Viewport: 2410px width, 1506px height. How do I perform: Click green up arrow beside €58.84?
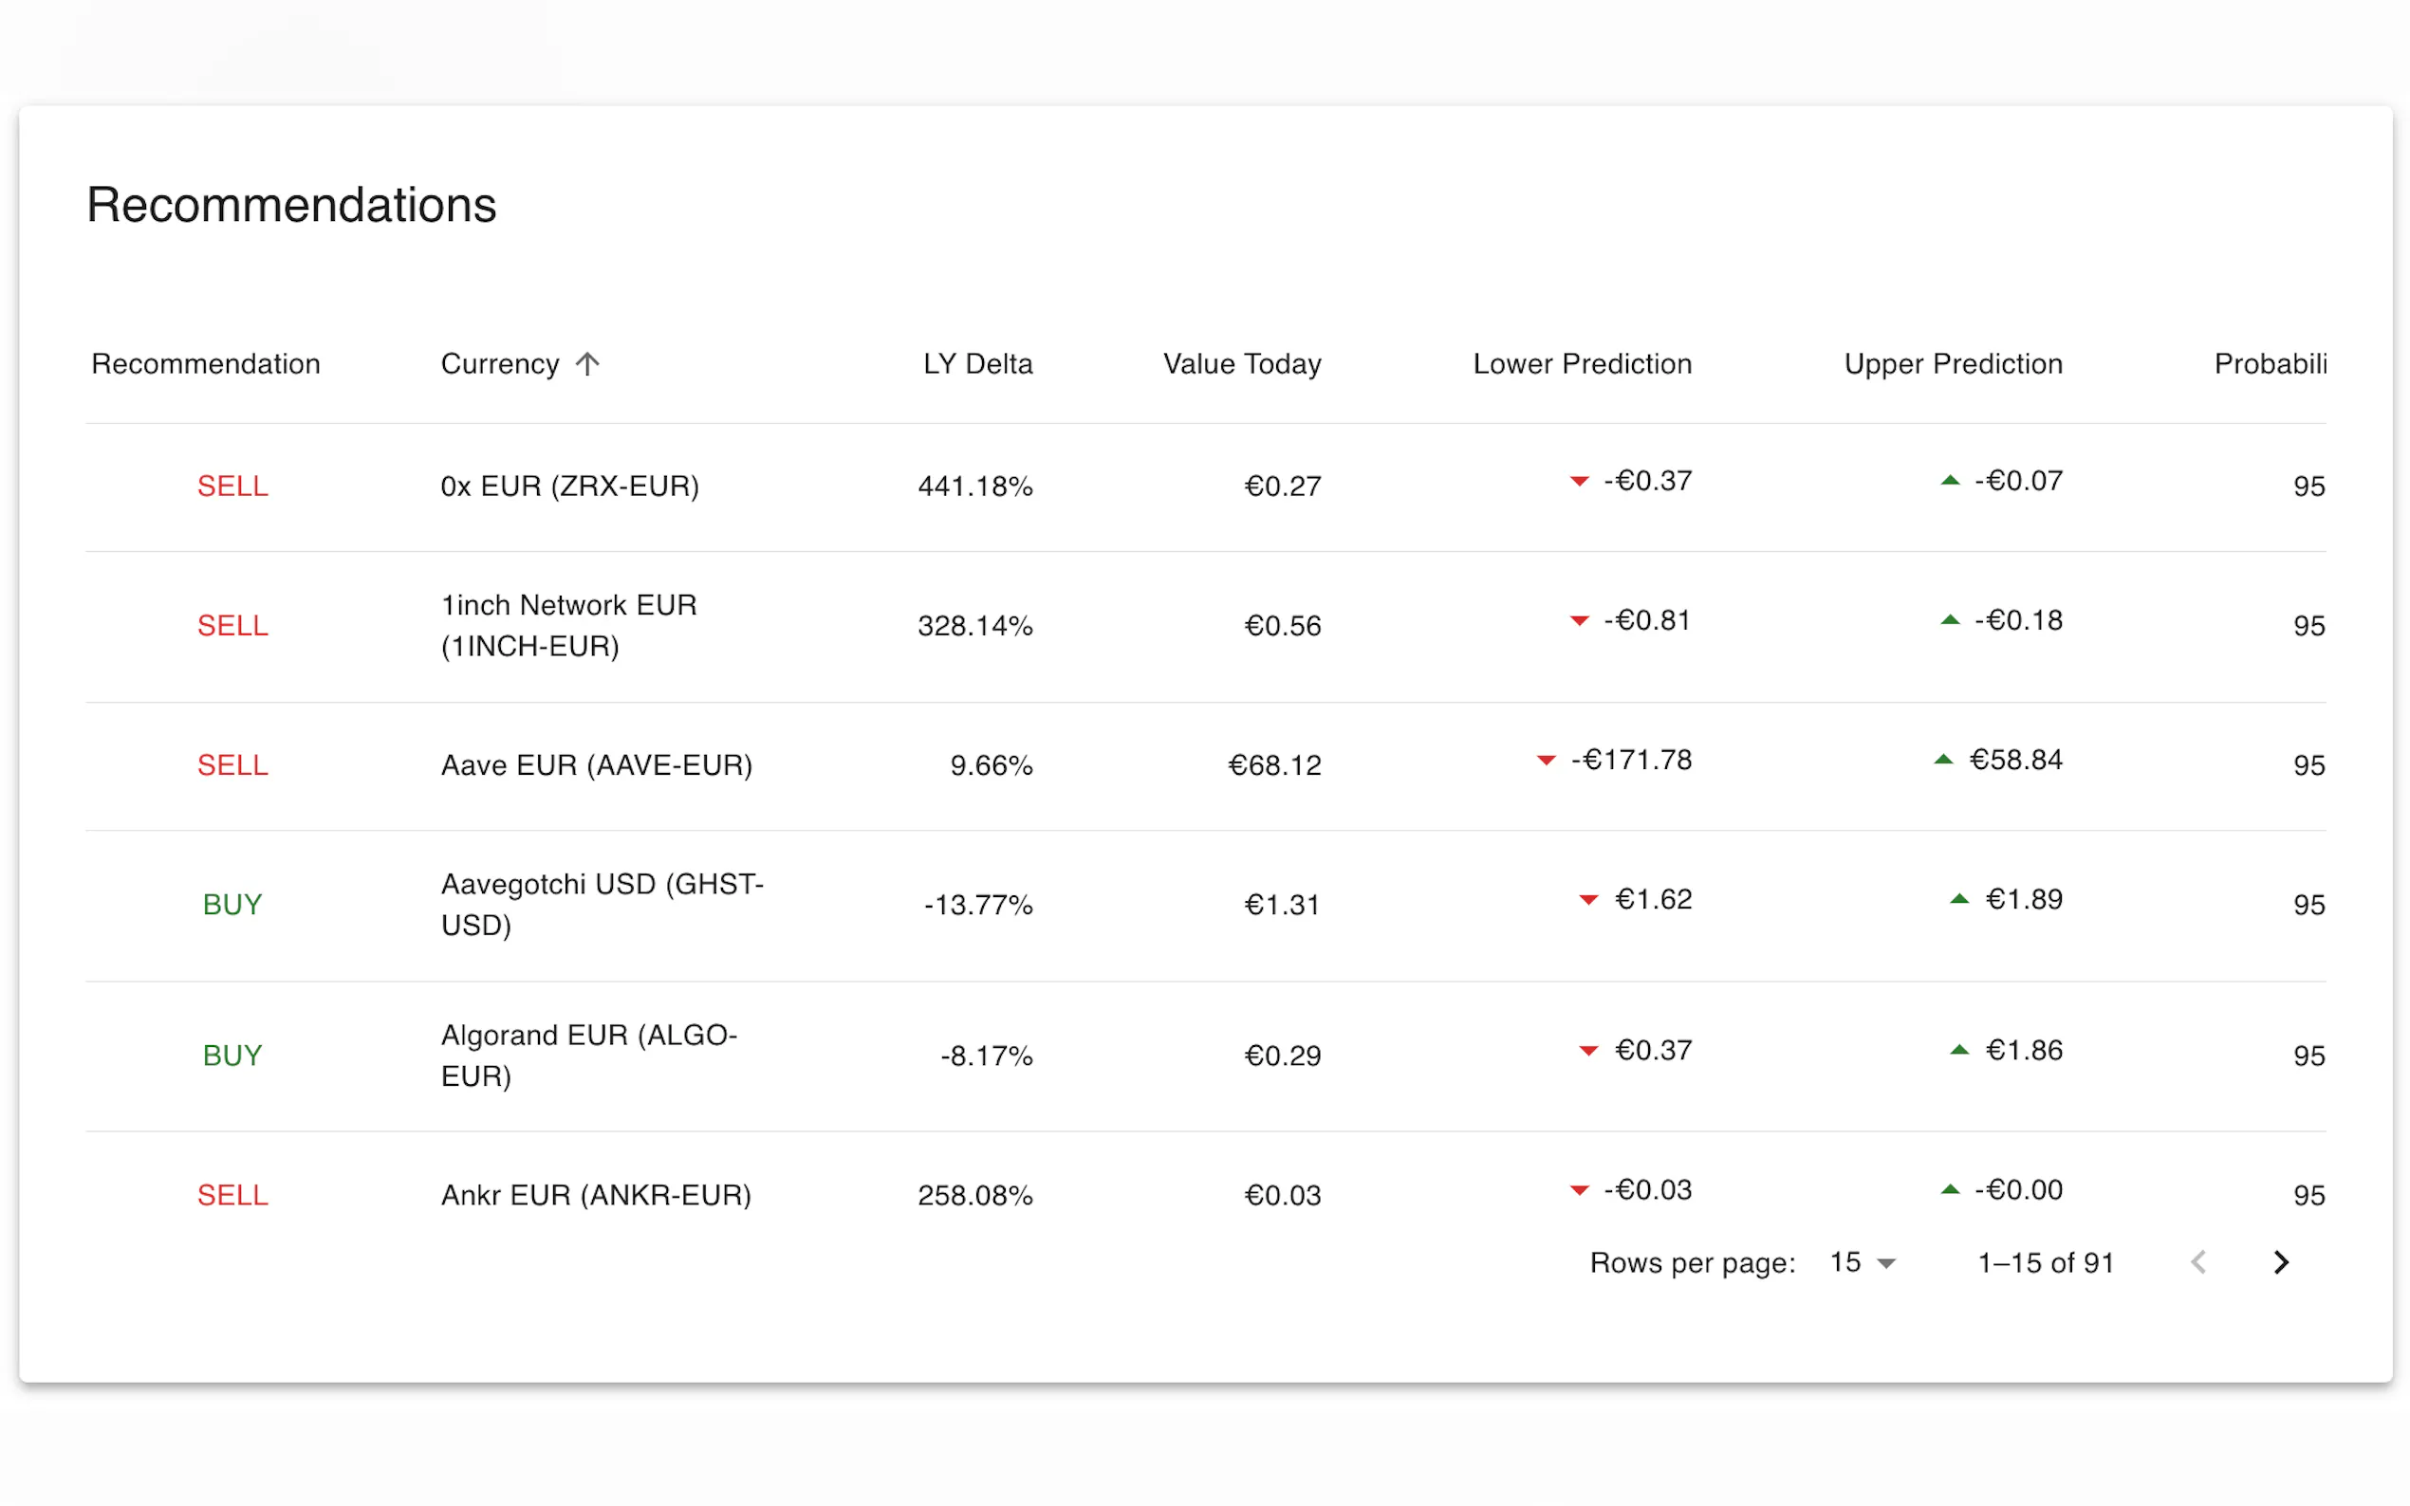click(1943, 760)
